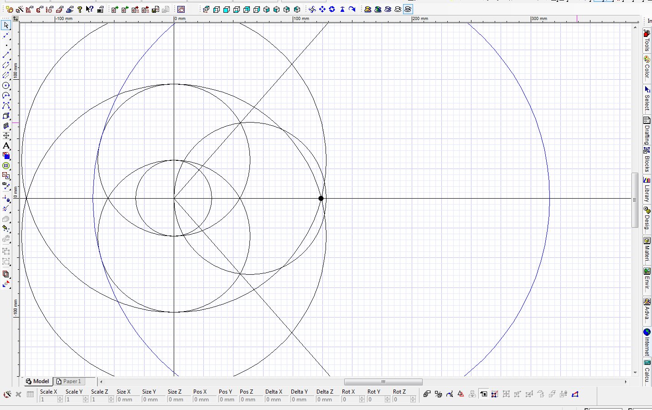Click the red-blue icon ending the bottom snap toolbar
Image resolution: width=652 pixels, height=410 pixels.
tap(575, 394)
